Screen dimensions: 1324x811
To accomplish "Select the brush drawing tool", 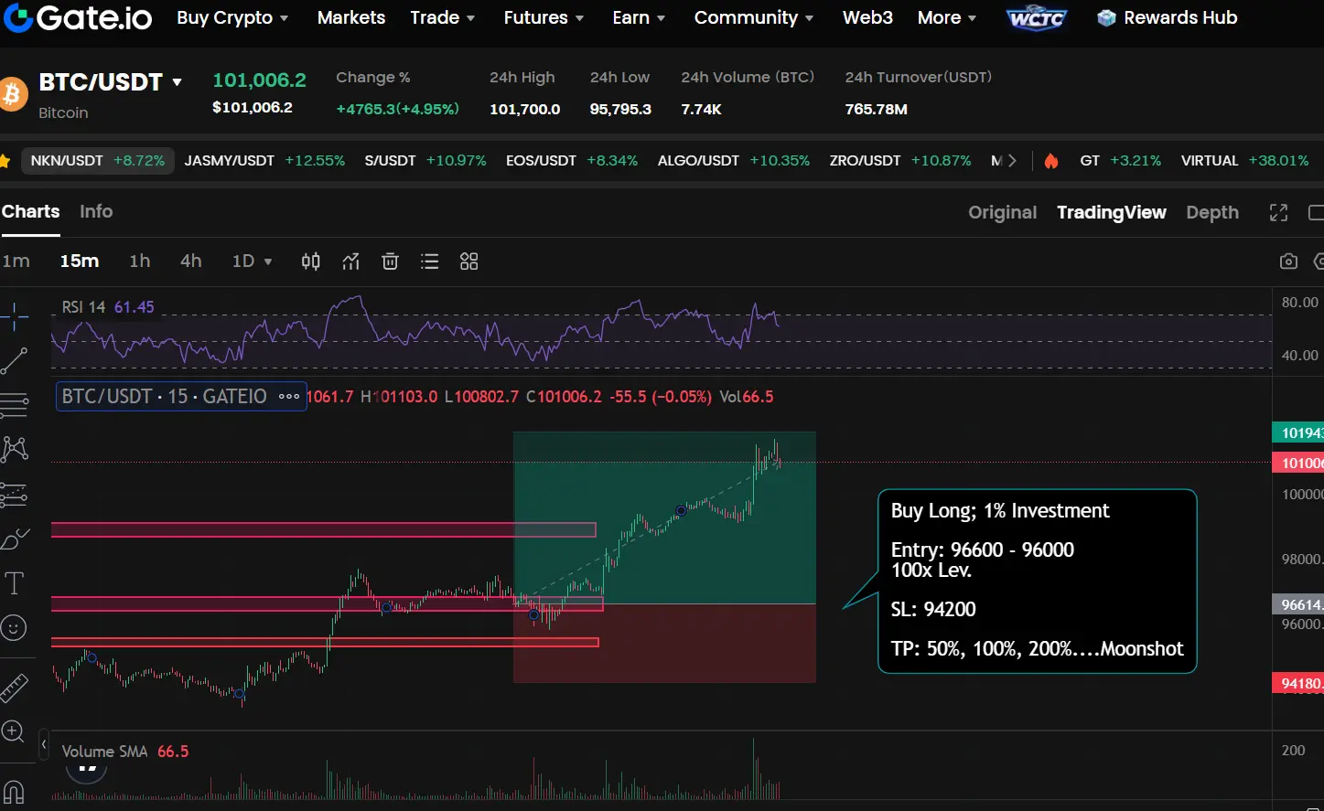I will (14, 539).
